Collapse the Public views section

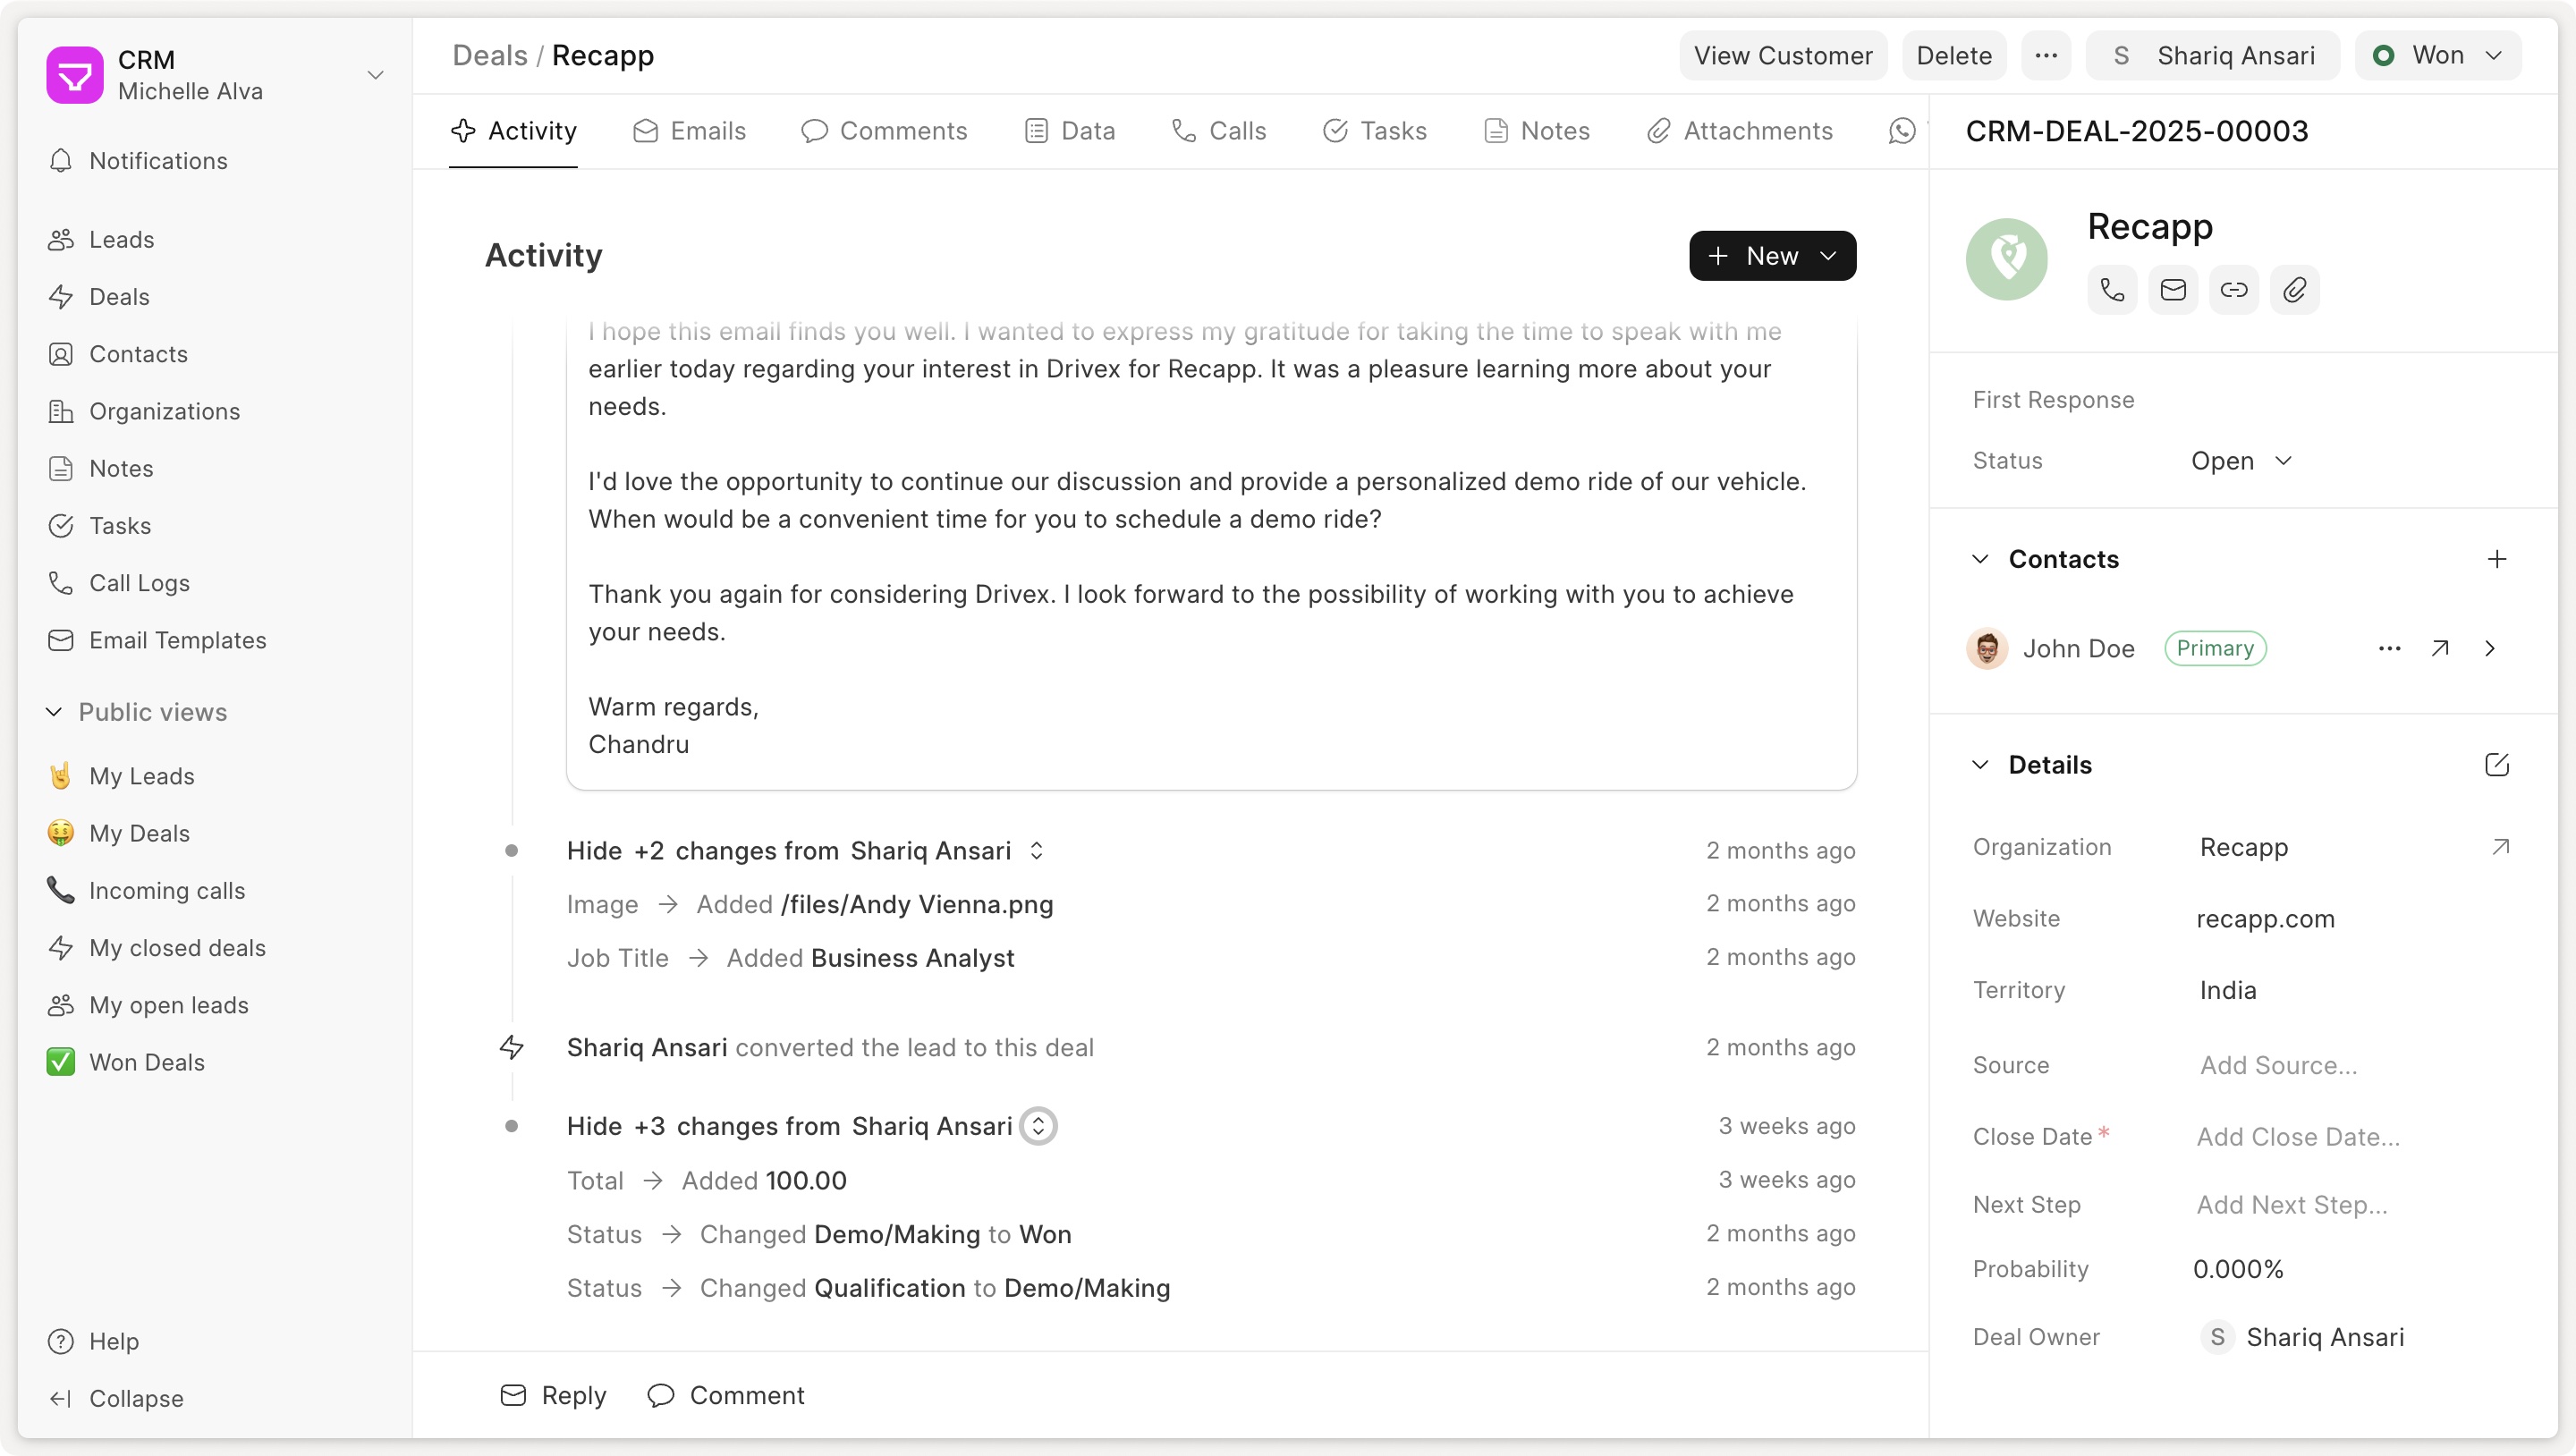137,712
